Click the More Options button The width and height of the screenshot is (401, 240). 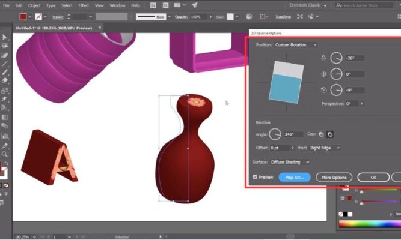tap(334, 178)
